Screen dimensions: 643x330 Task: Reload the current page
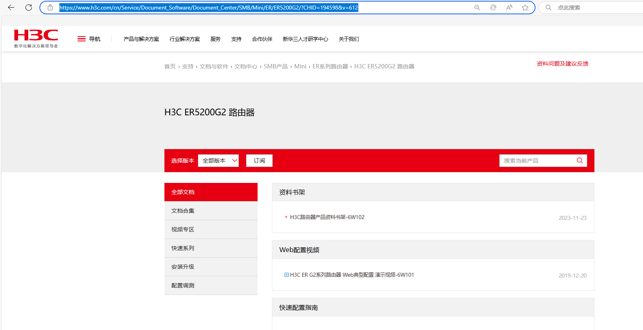point(29,8)
